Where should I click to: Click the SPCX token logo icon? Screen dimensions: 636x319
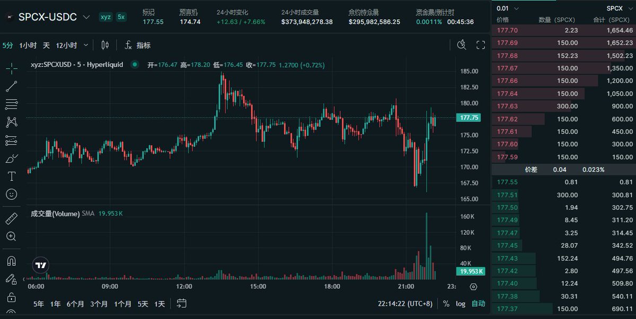pyautogui.click(x=8, y=17)
